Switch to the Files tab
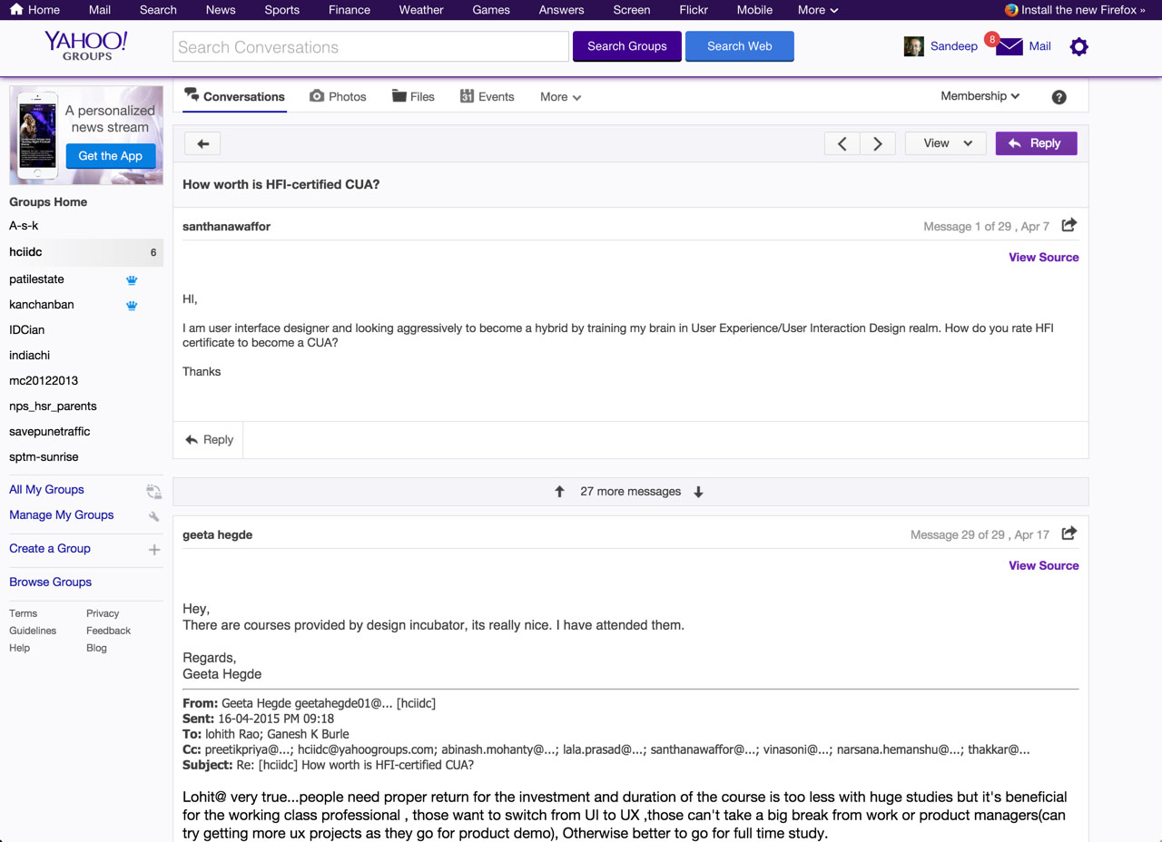The image size is (1162, 842). [x=413, y=96]
